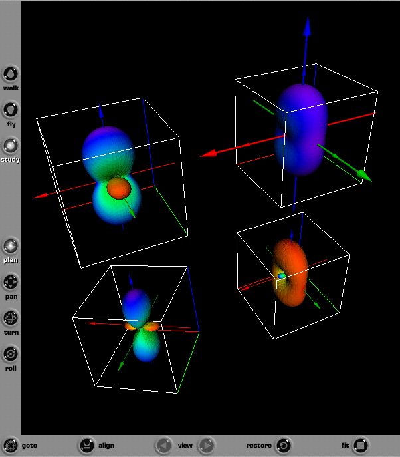Choose the plan navigation icon
This screenshot has width=400, height=457.
11,246
